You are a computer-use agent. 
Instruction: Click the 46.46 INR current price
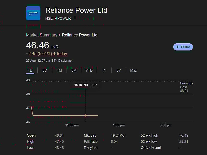coord(42,45)
